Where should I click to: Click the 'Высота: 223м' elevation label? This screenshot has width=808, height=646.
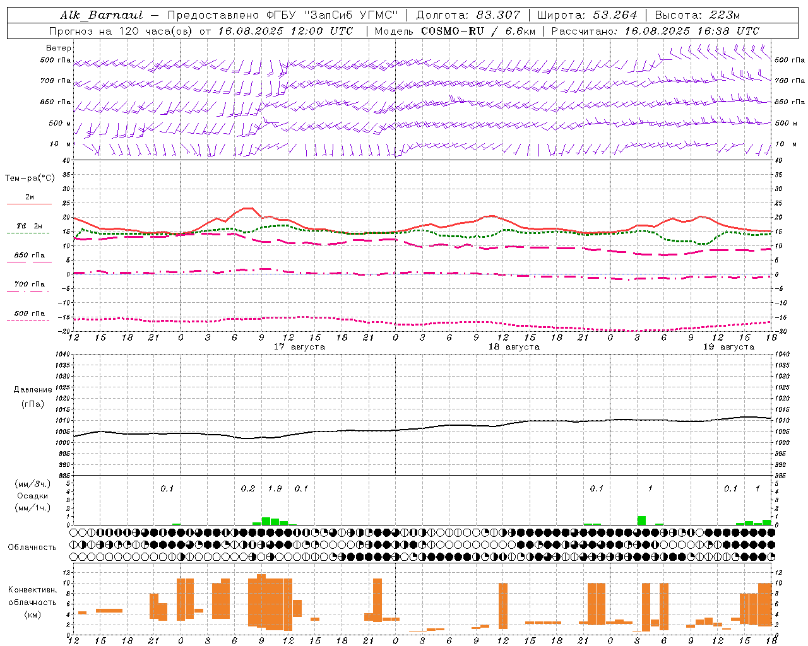697,15
